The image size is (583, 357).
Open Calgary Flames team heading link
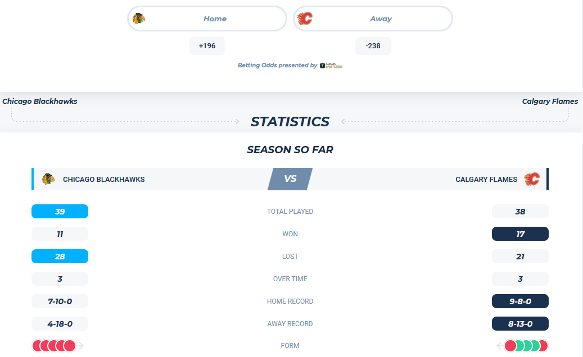(550, 101)
